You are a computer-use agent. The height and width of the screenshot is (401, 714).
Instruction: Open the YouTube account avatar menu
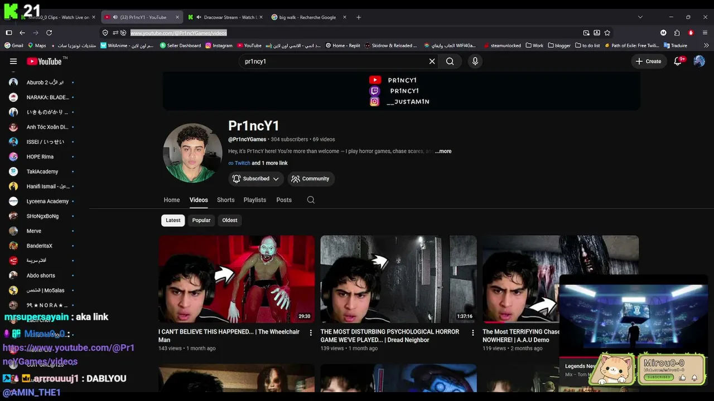tap(699, 61)
